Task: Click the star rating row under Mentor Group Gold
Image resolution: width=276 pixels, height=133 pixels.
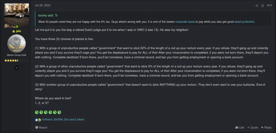Action: pyautogui.click(x=17, y=60)
